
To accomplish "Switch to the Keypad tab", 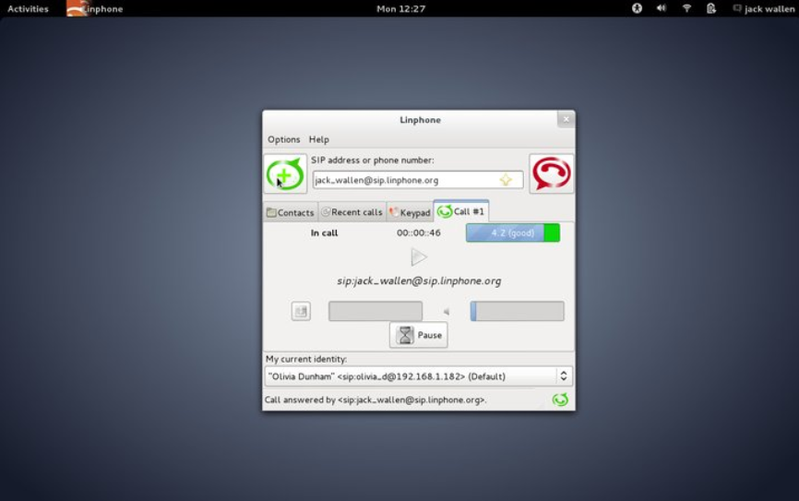I will (410, 212).
